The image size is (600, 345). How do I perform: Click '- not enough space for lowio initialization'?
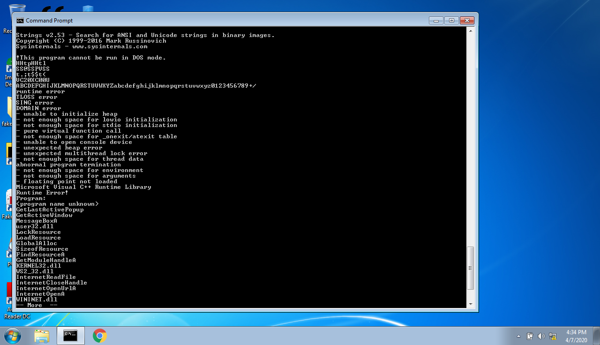(x=97, y=120)
